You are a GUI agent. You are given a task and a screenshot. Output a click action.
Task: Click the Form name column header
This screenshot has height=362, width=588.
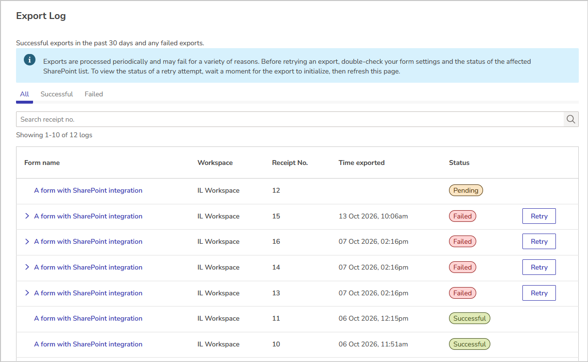pos(42,163)
